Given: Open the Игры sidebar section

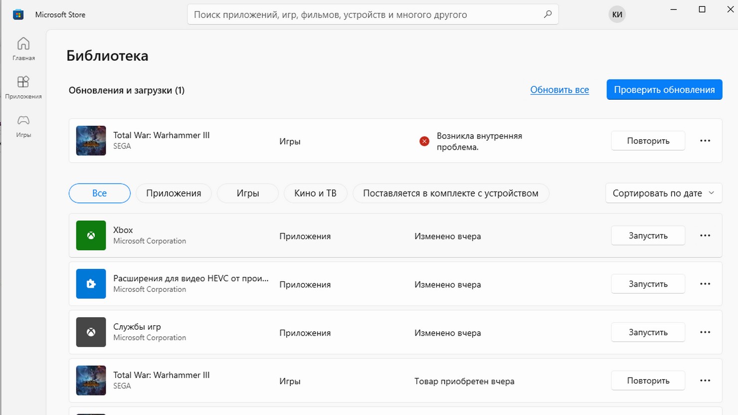Looking at the screenshot, I should 23,126.
